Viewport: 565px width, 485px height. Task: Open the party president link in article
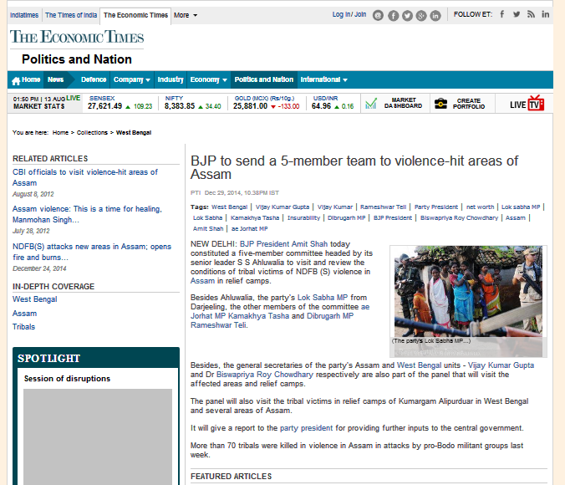click(x=306, y=428)
